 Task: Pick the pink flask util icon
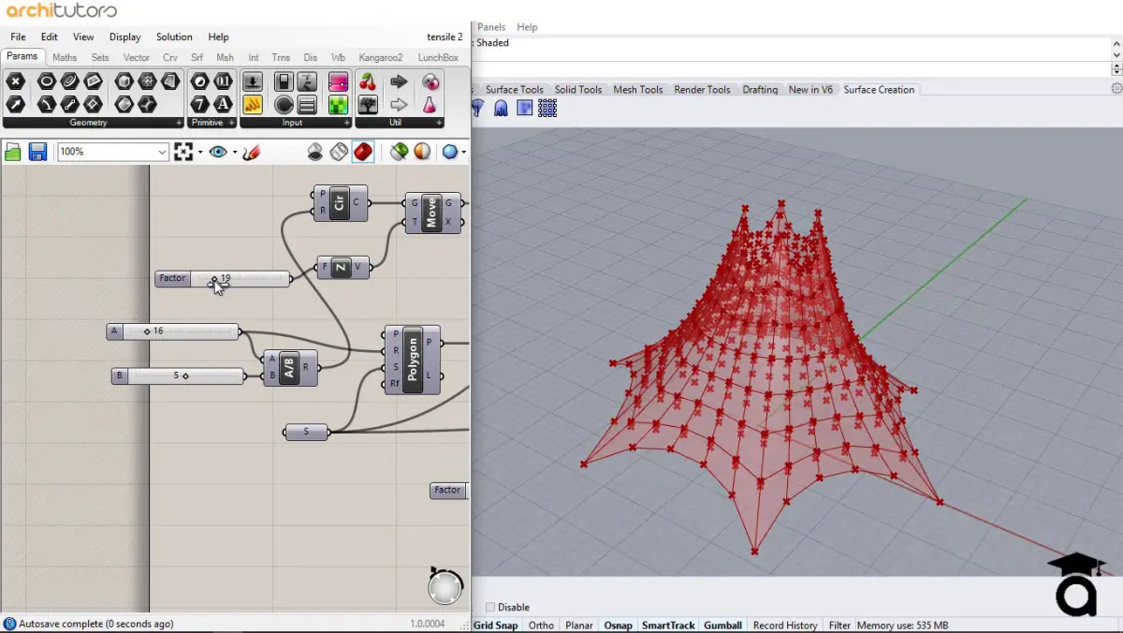430,104
